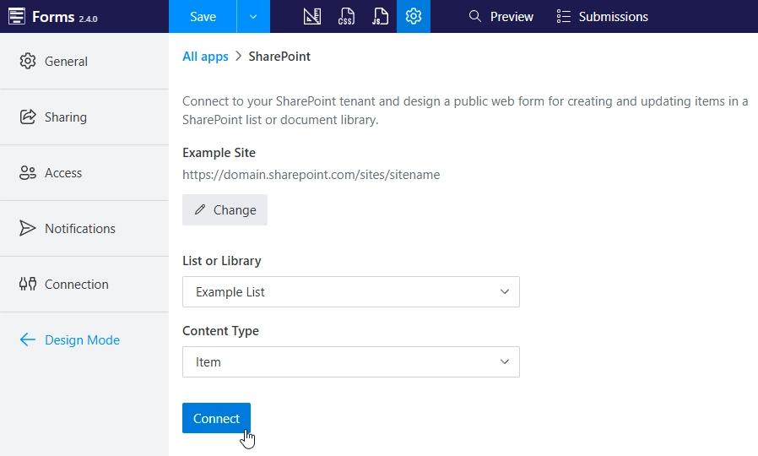Select the Notifications tab
The width and height of the screenshot is (758, 456).
pyautogui.click(x=84, y=228)
